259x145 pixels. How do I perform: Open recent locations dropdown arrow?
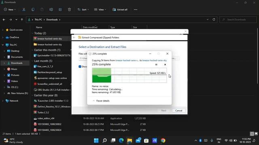pyautogui.click(x=16, y=20)
